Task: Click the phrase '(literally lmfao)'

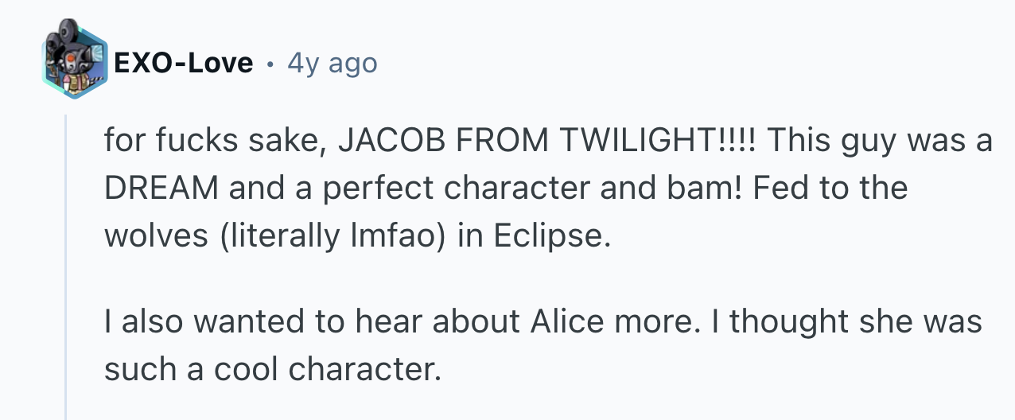Action: click(x=329, y=237)
